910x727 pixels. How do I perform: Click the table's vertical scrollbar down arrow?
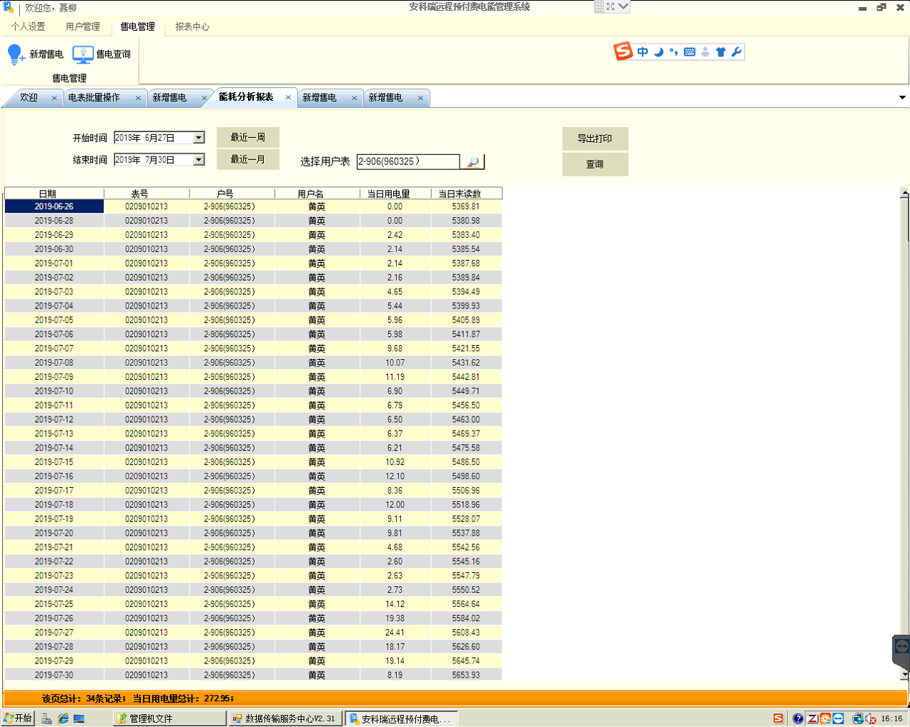[904, 673]
